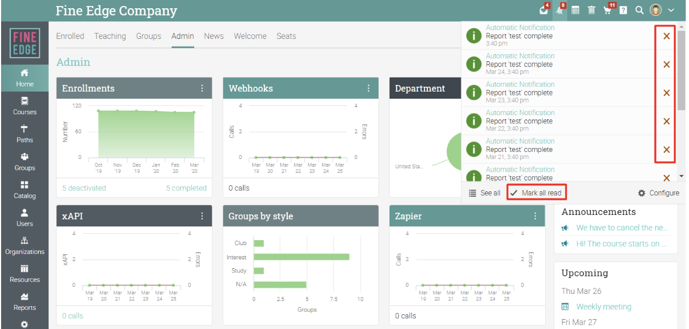This screenshot has width=689, height=329.
Task: Click the Fine Edge logo
Action: (24, 43)
